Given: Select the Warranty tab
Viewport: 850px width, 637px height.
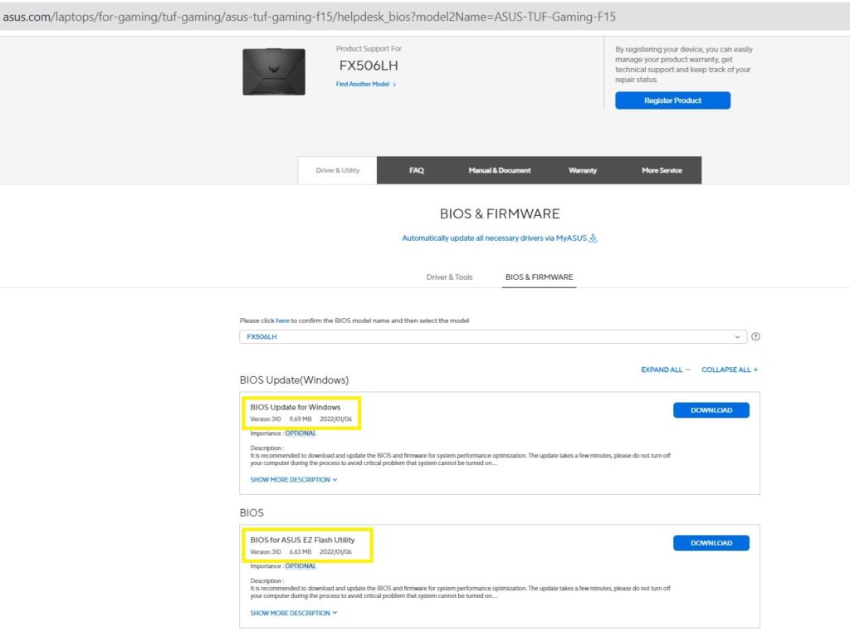Looking at the screenshot, I should tap(582, 170).
